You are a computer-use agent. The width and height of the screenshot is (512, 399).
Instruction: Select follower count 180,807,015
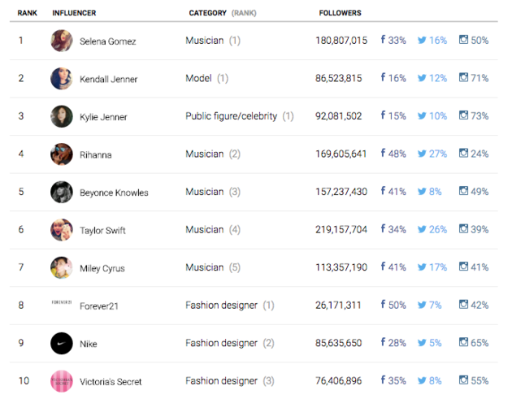[341, 41]
